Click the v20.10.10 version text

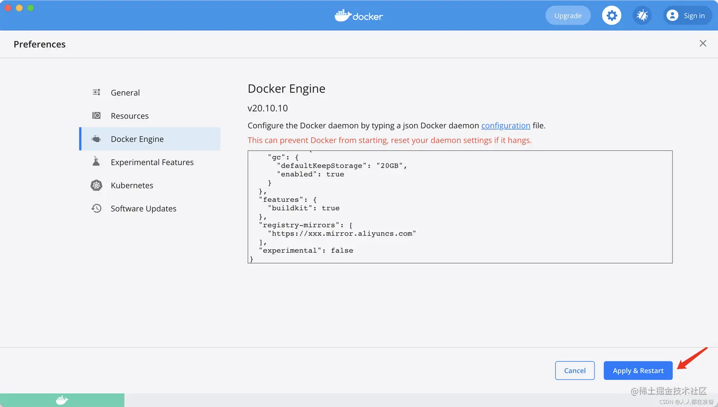pyautogui.click(x=268, y=108)
